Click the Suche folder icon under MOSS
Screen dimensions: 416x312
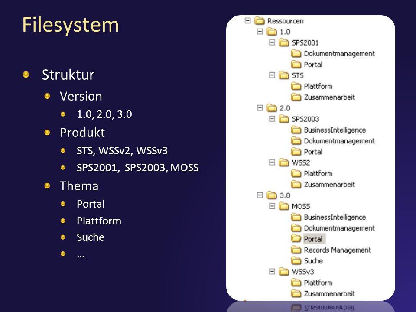tap(296, 260)
